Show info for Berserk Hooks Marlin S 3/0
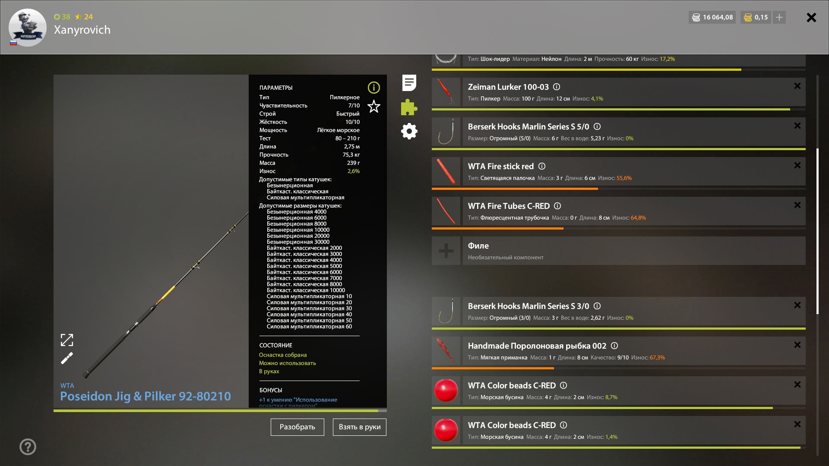Screen dimensions: 829x466 597,306
